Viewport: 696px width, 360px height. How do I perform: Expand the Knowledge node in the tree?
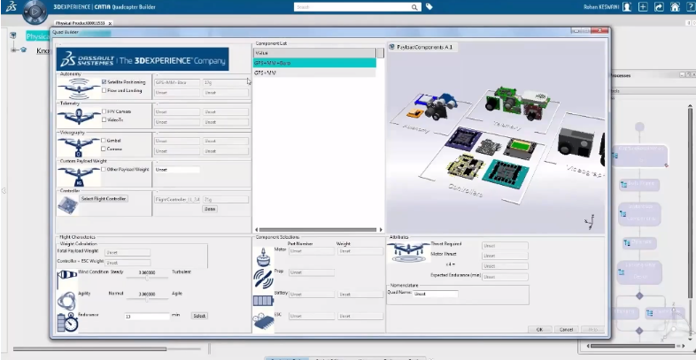(14, 50)
